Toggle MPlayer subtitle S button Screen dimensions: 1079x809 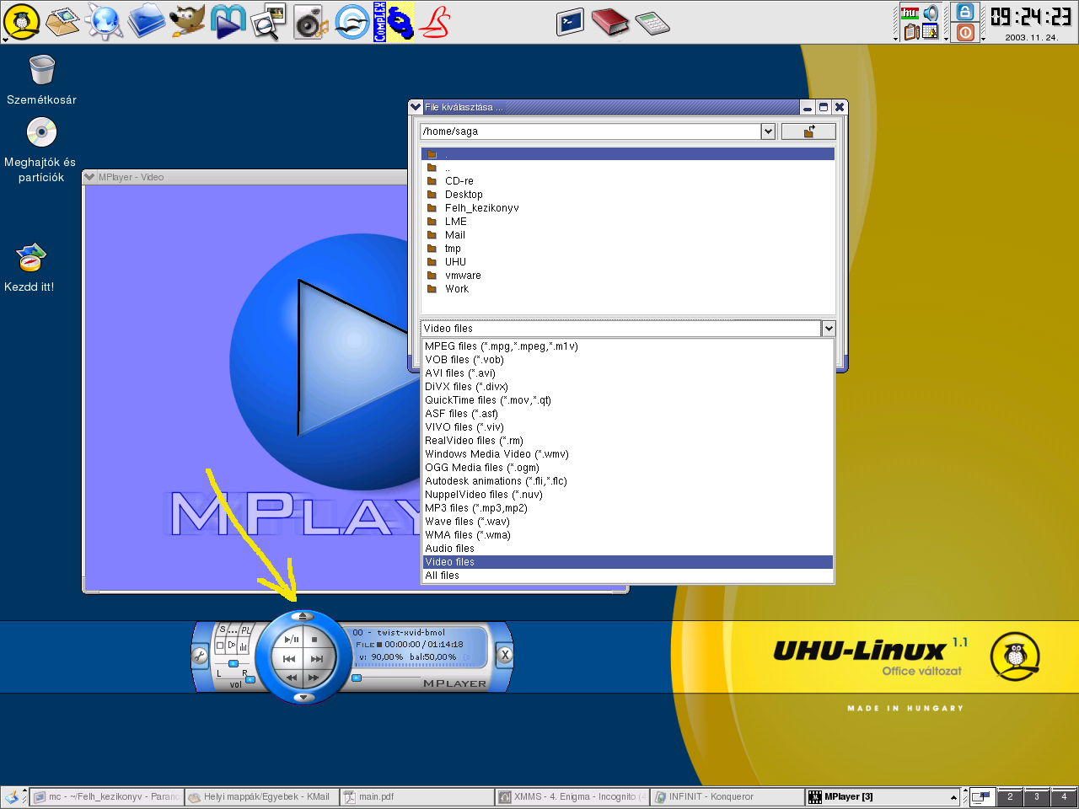[223, 630]
